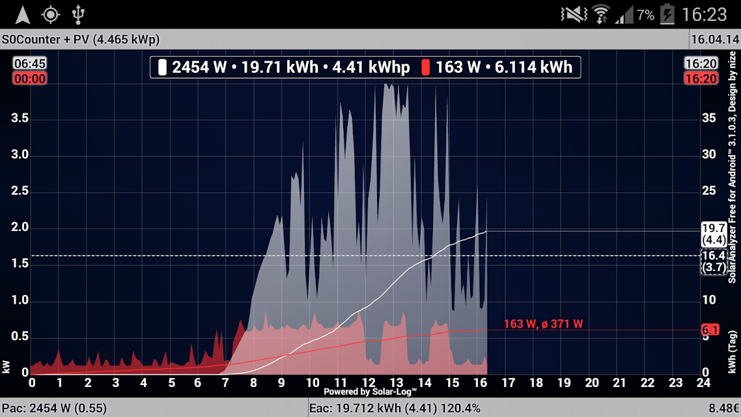Tap hour 20 on the time axis
741x417 pixels.
592,382
